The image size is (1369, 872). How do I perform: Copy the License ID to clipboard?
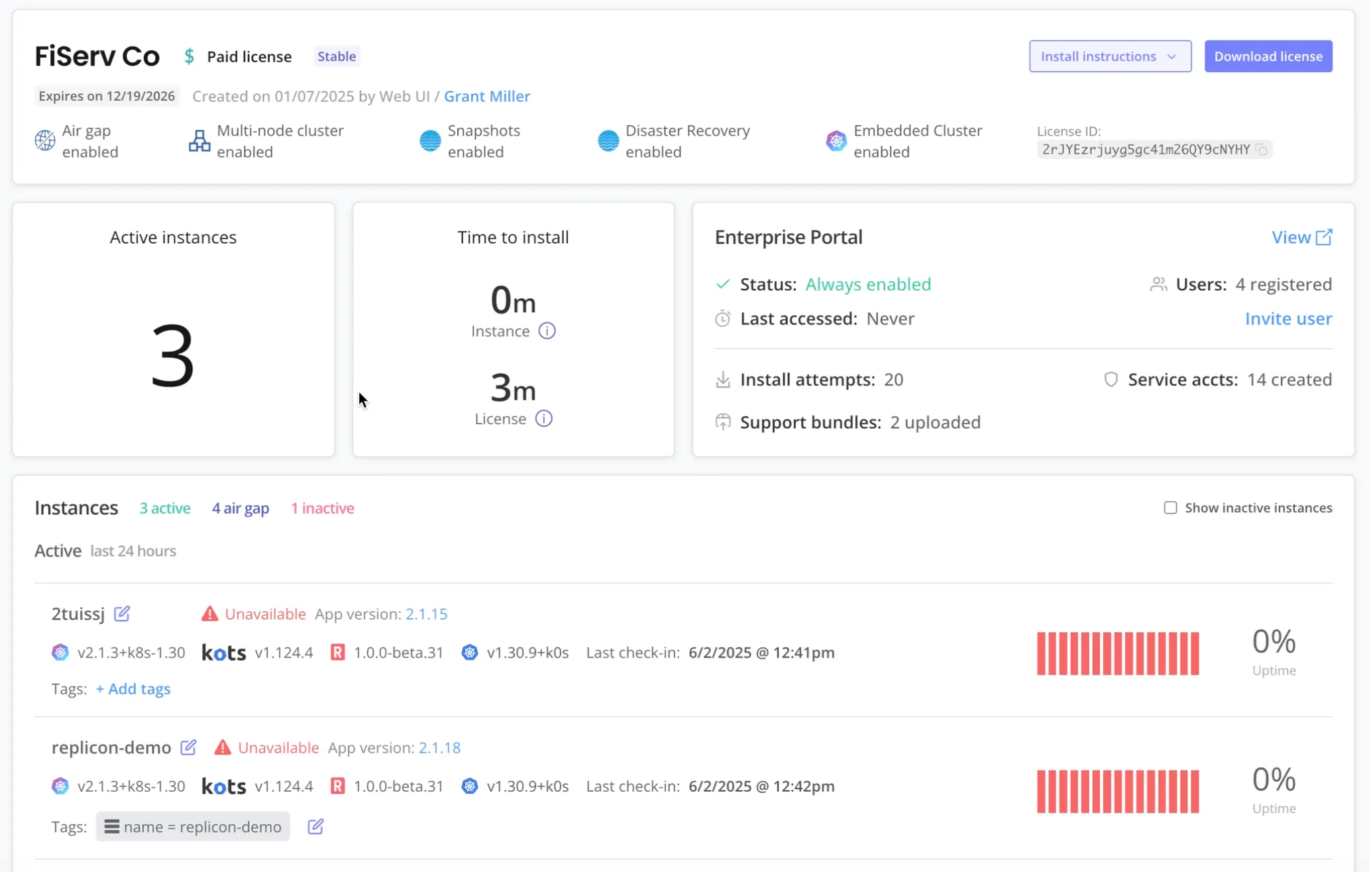coord(1262,150)
